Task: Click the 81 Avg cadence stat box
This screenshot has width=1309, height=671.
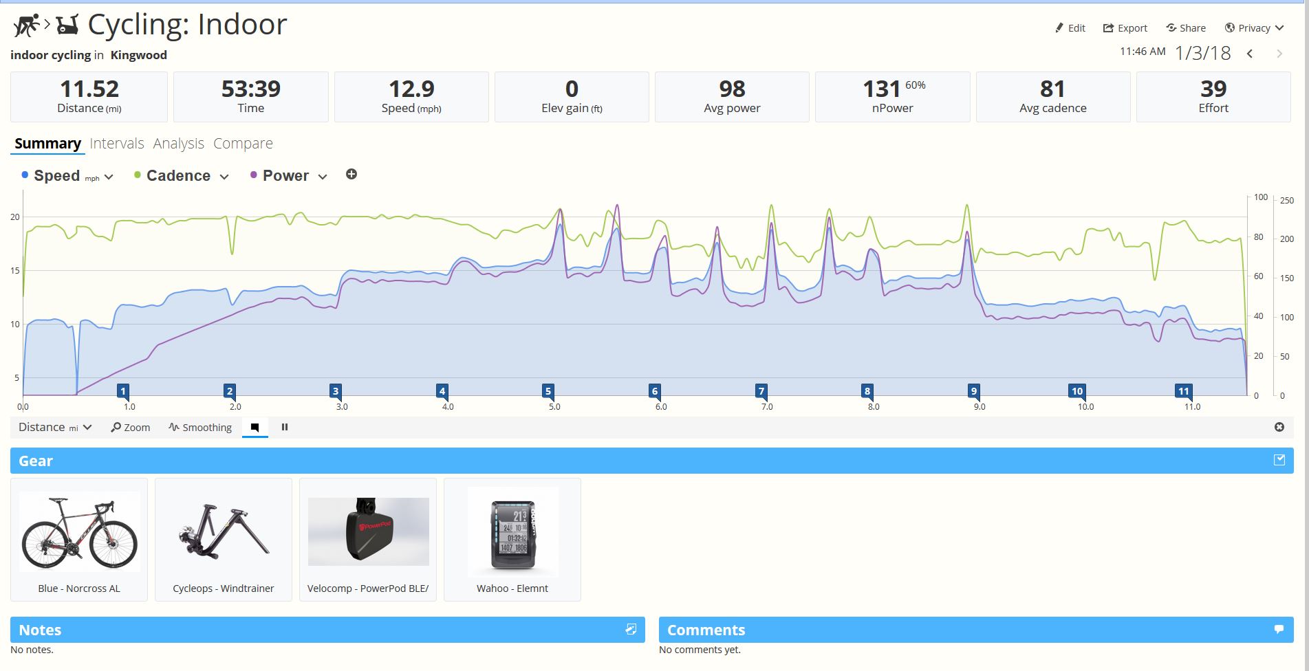Action: click(1053, 97)
